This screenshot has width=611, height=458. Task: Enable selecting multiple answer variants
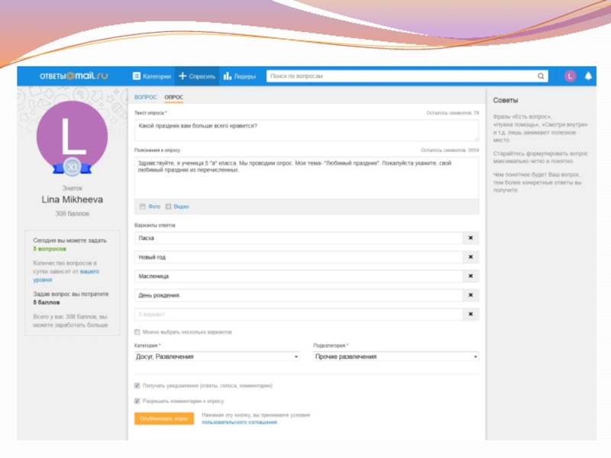pyautogui.click(x=137, y=332)
